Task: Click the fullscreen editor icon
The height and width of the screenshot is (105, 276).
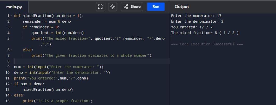Action: 100,7
